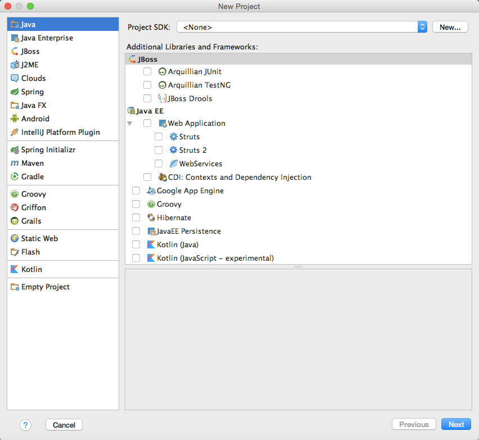This screenshot has width=479, height=440.
Task: Tick the JavaEE Persistence checkbox
Action: [x=136, y=231]
